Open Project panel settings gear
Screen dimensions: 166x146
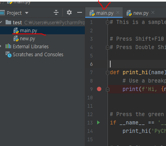69,12
